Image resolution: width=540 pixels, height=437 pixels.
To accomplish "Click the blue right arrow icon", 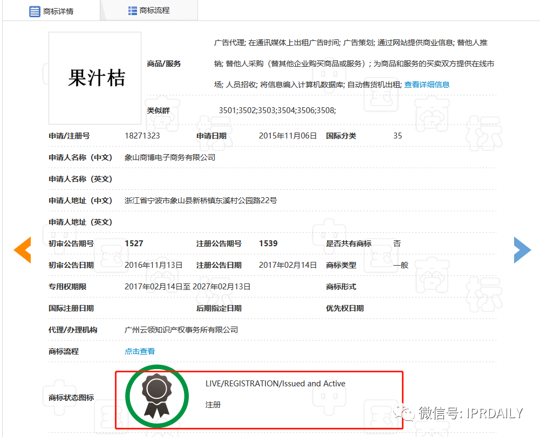I will coord(522,250).
